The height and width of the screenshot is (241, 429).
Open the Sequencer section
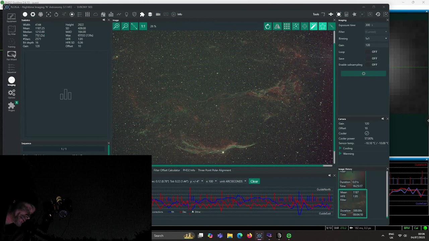pyautogui.click(x=11, y=69)
